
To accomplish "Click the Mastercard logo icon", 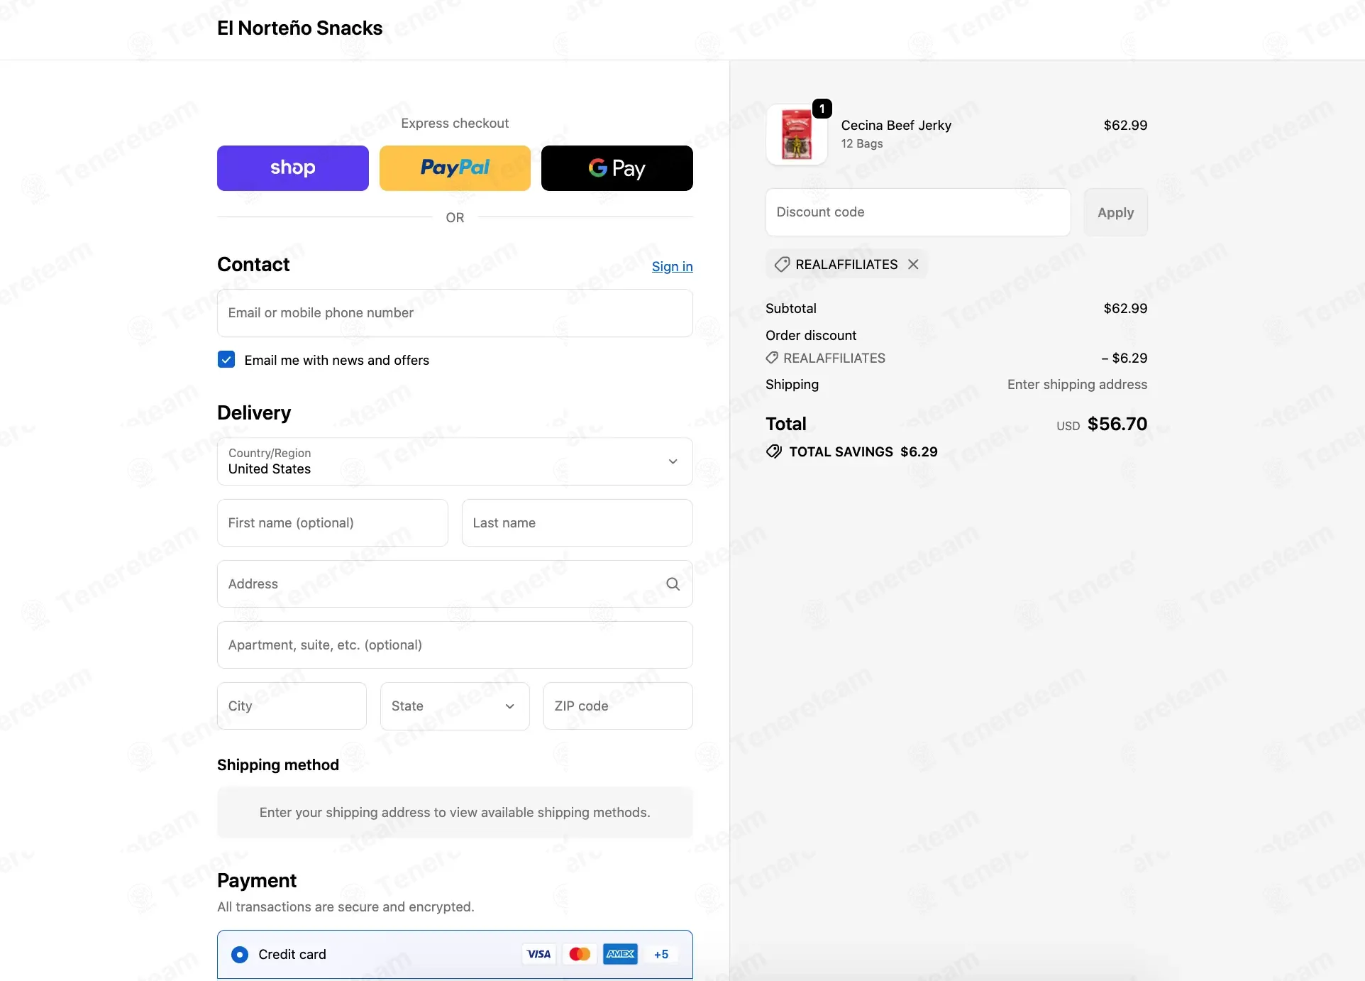I will click(580, 954).
